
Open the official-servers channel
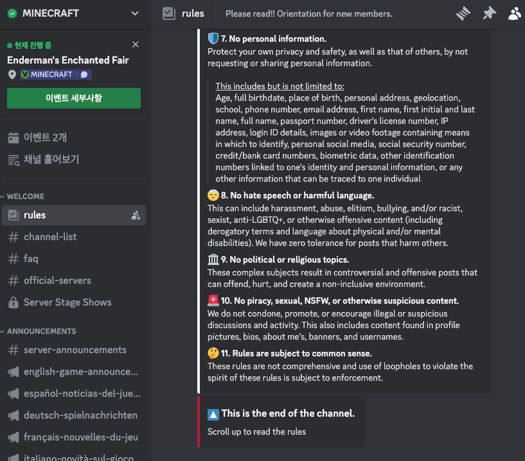74,281
